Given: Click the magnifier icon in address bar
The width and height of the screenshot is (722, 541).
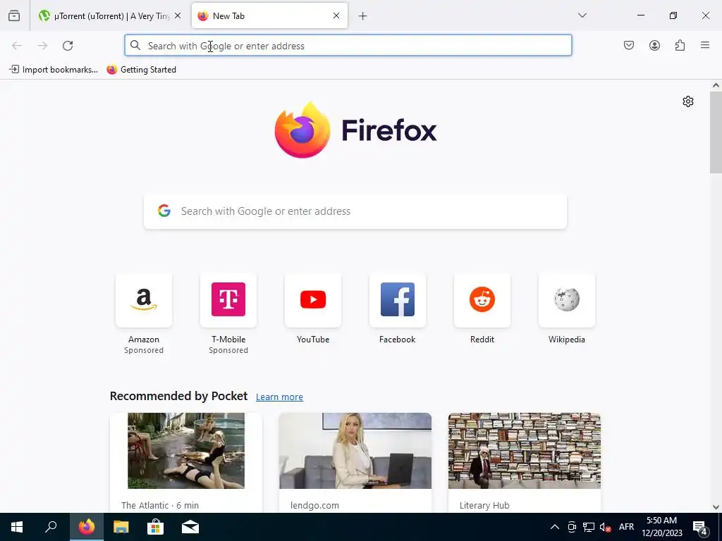Looking at the screenshot, I should (135, 45).
